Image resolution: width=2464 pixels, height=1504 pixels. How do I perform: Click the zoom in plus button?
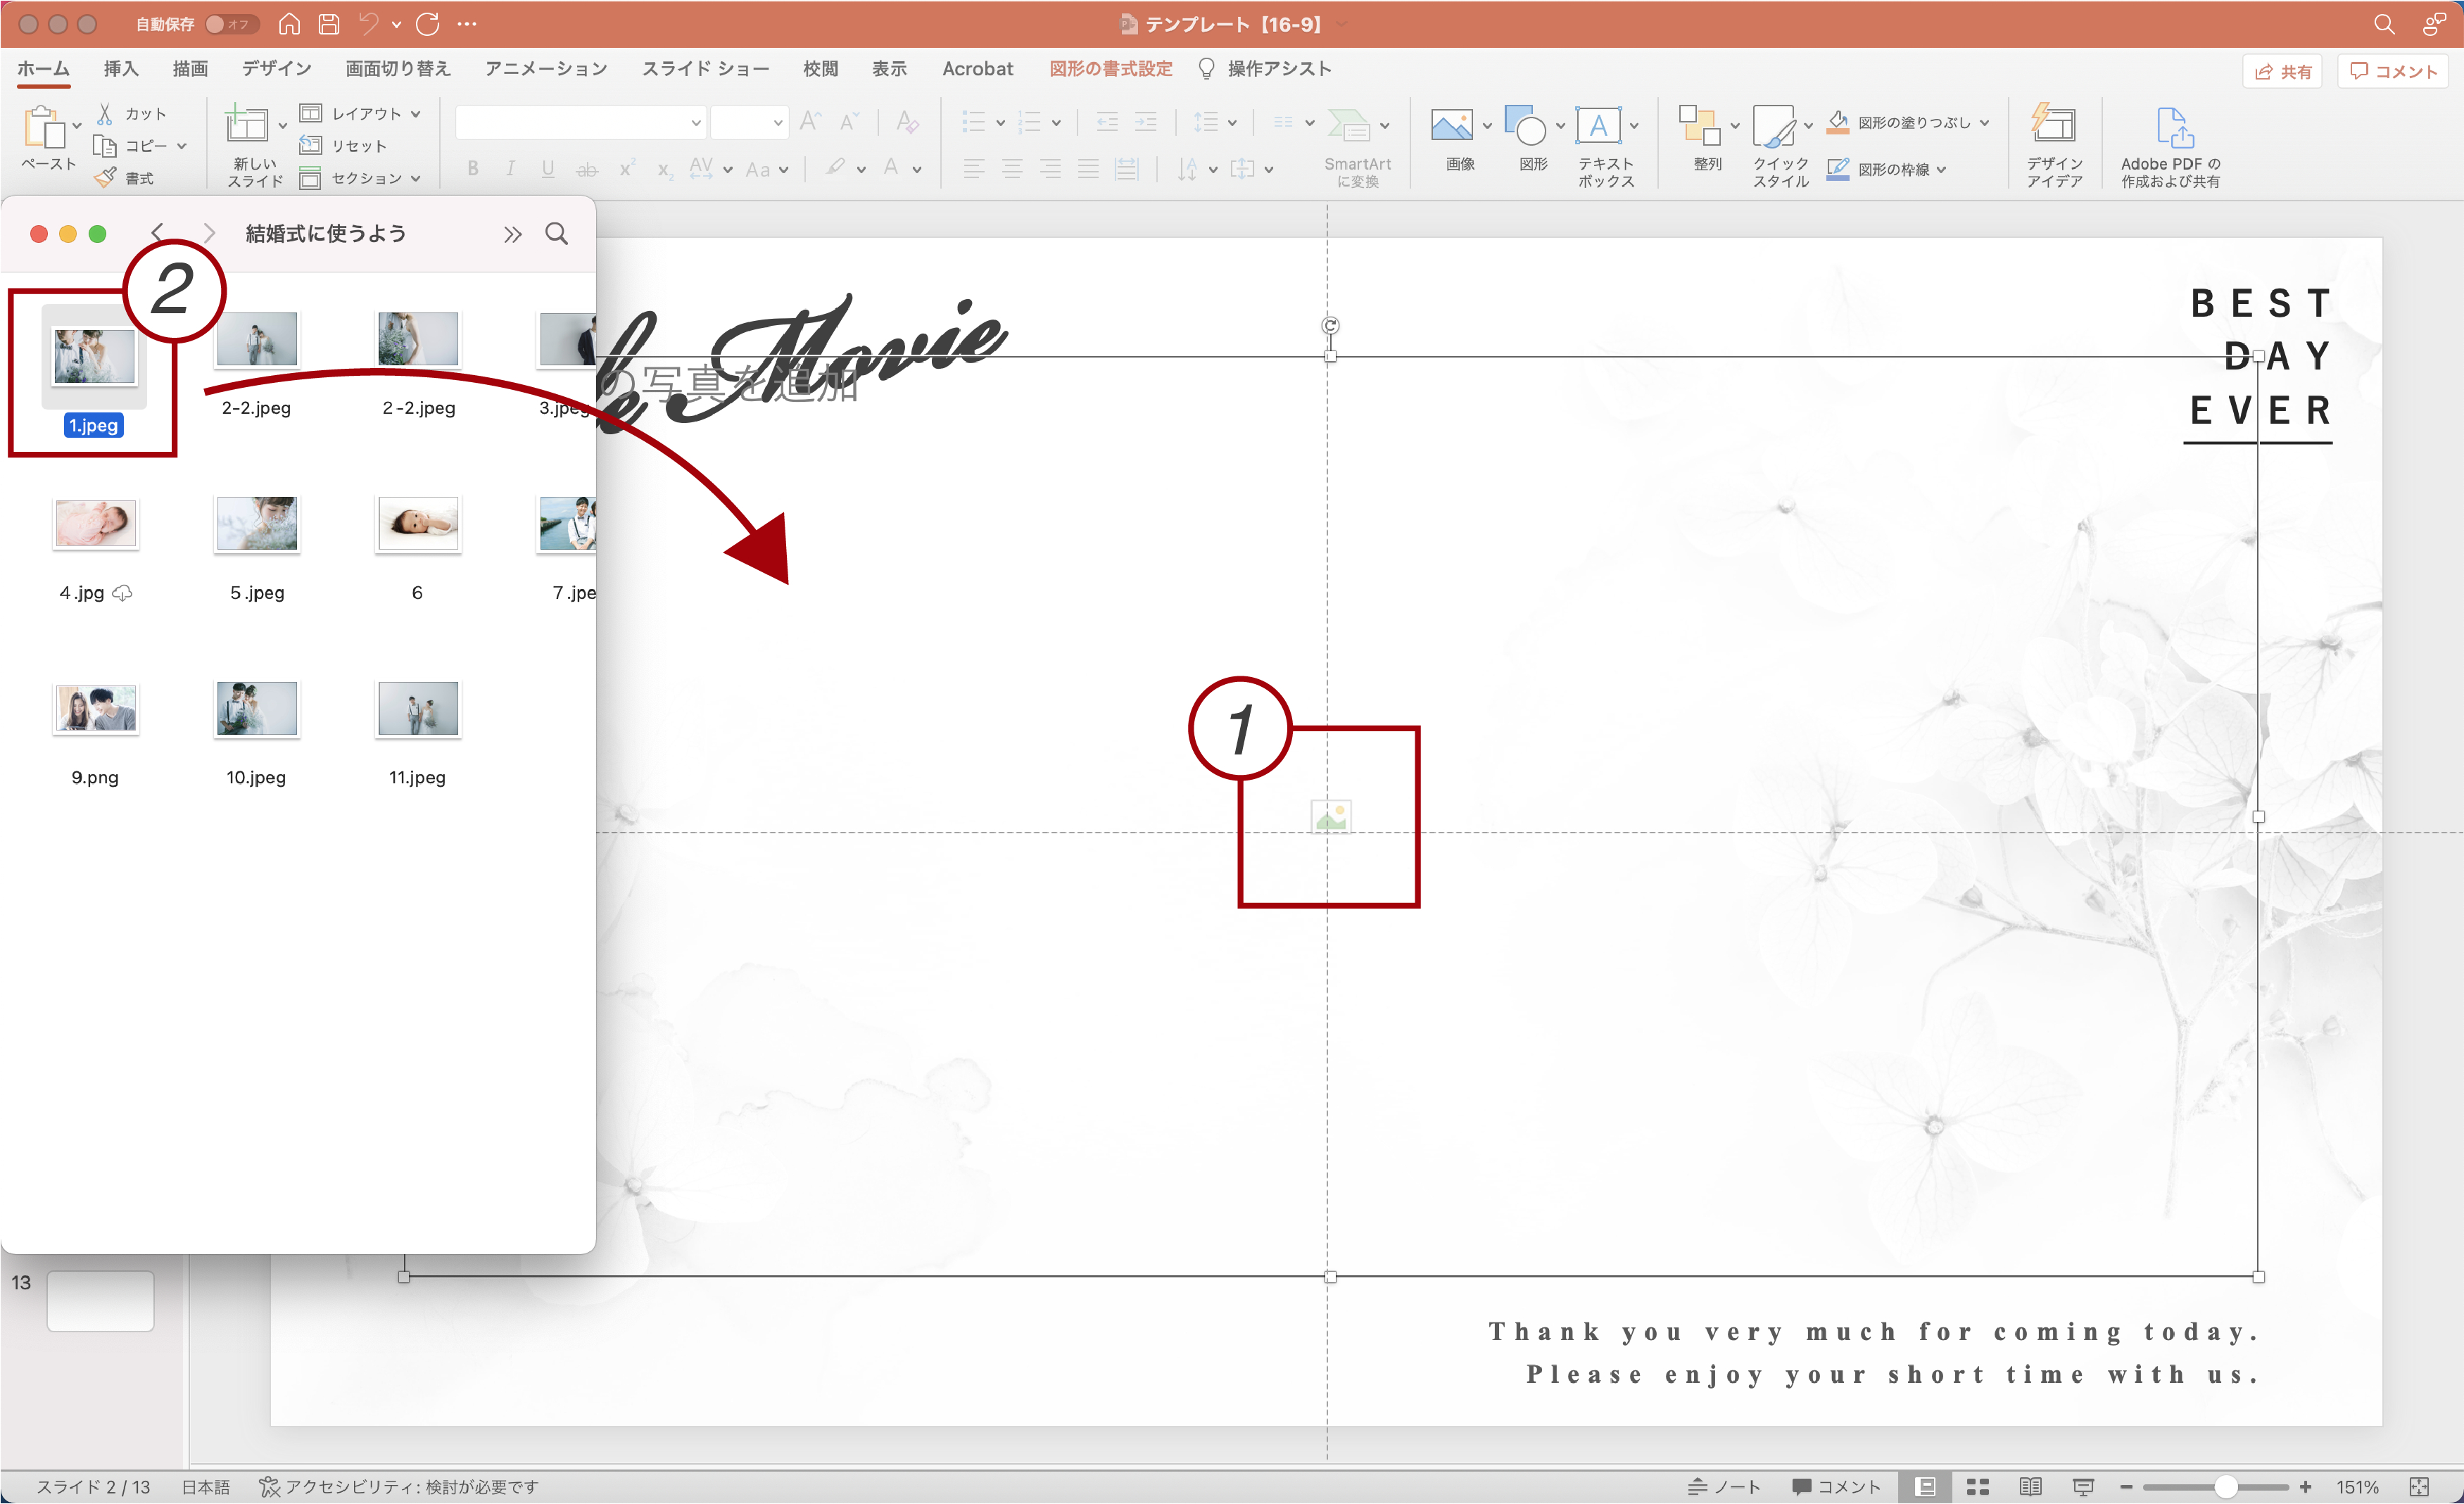click(x=2305, y=1487)
